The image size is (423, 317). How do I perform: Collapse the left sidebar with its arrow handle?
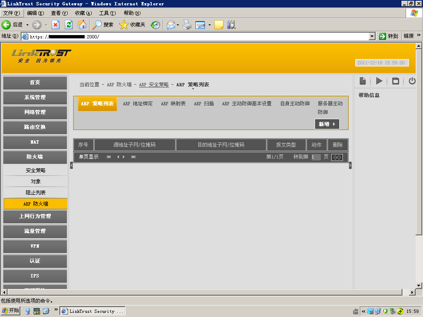point(71,165)
